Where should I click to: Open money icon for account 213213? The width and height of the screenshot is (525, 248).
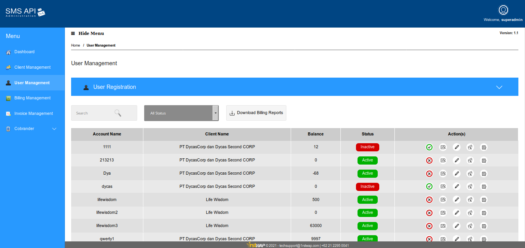click(x=470, y=160)
